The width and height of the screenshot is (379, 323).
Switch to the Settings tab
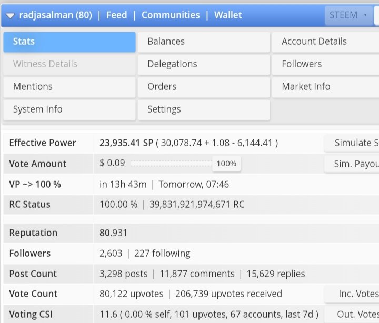[204, 109]
